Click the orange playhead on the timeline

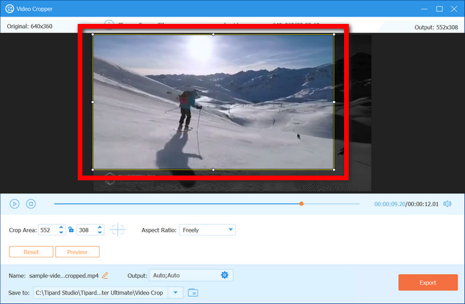[x=302, y=204]
